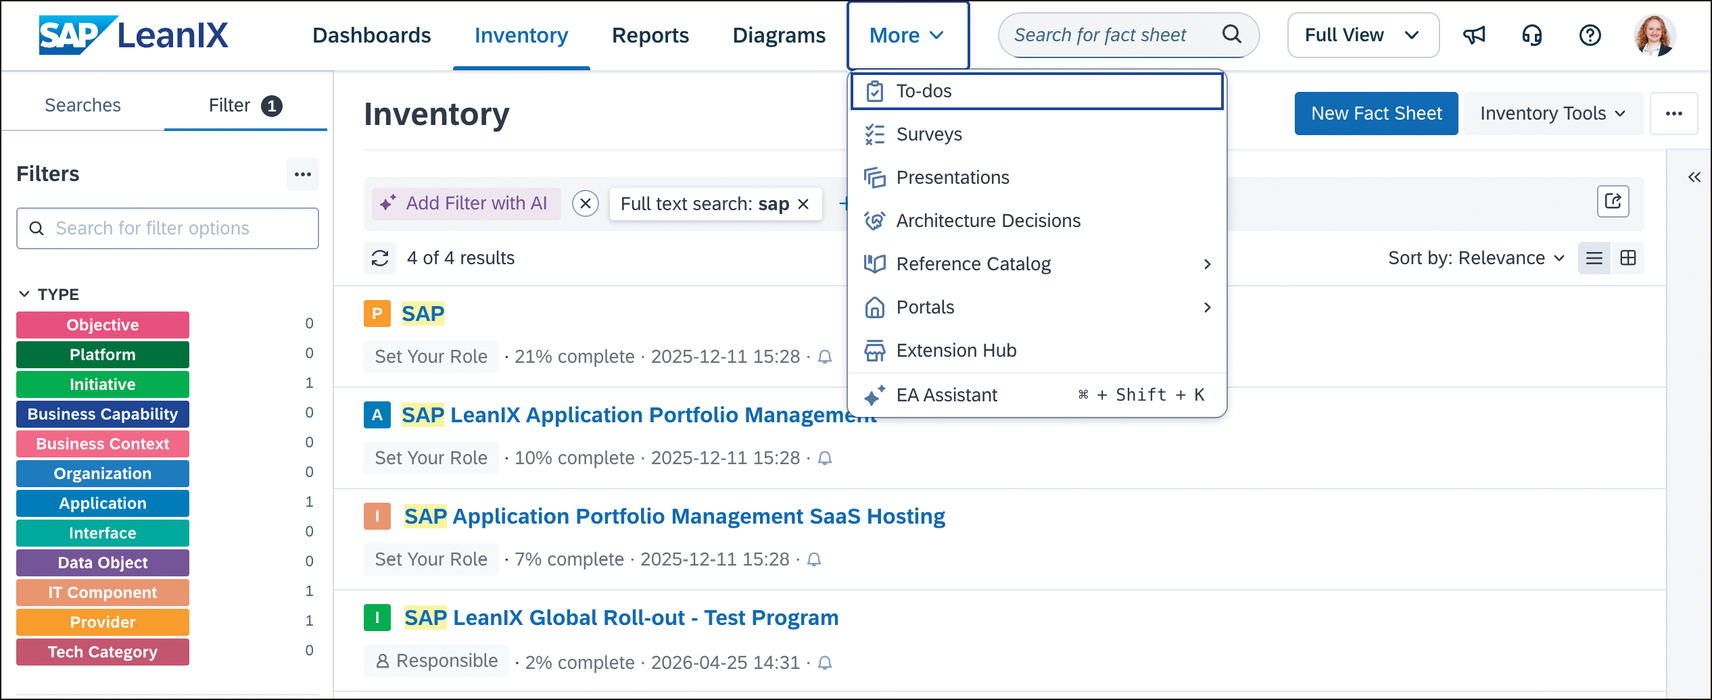Open the SAP provider fact sheet link

[x=423, y=314]
